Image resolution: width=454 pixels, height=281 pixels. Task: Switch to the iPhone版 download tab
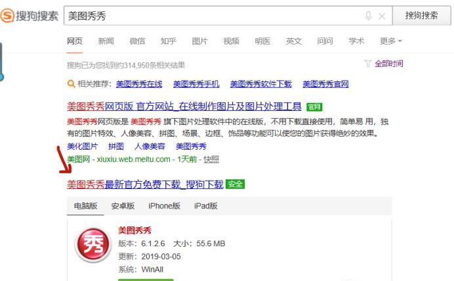tap(164, 206)
